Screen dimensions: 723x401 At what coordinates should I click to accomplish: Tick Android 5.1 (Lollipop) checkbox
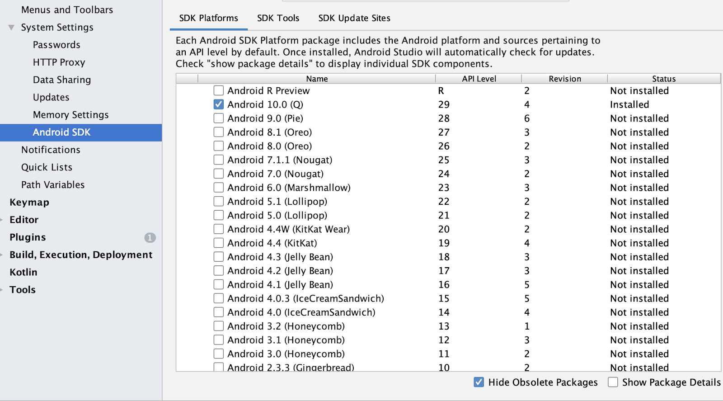[x=219, y=201]
